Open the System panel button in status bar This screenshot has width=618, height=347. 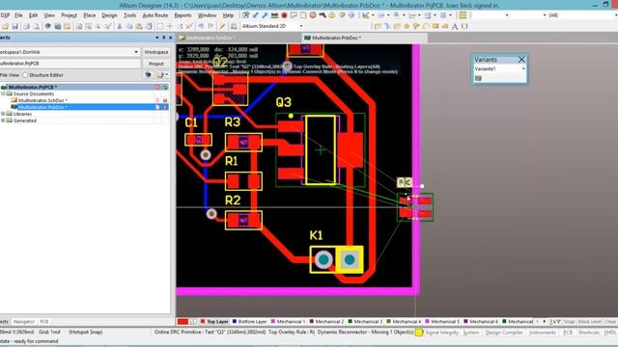pyautogui.click(x=471, y=333)
